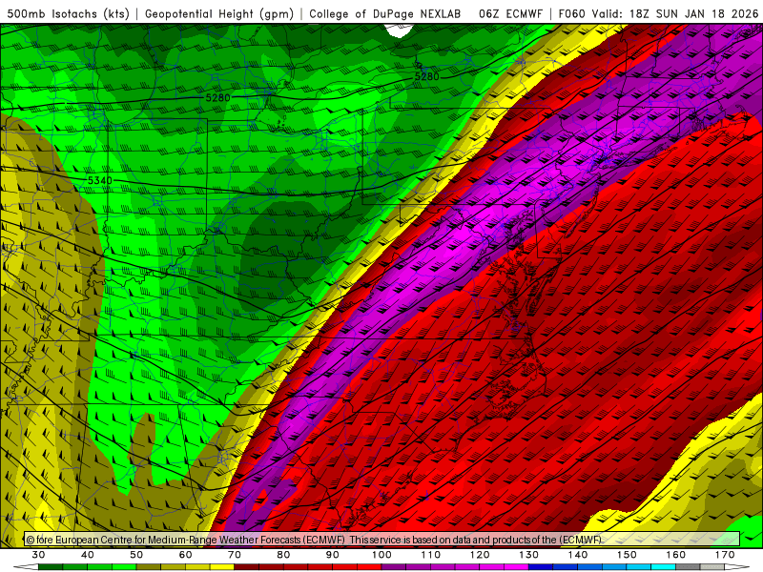
Task: Click the white patch on the map's upper edge
Action: pyautogui.click(x=399, y=31)
